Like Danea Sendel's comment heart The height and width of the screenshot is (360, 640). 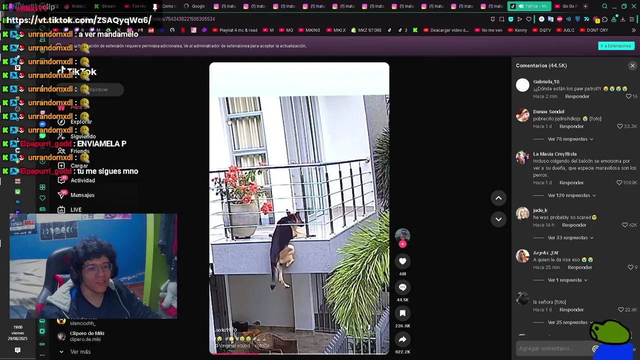coord(620,126)
